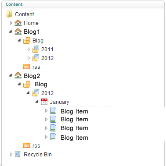Click the Content root folder icon
The width and height of the screenshot is (166, 166).
pyautogui.click(x=9, y=14)
